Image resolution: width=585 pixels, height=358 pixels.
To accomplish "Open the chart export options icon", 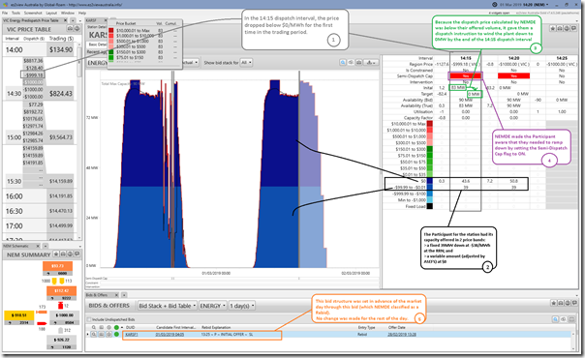I will pos(371,63).
